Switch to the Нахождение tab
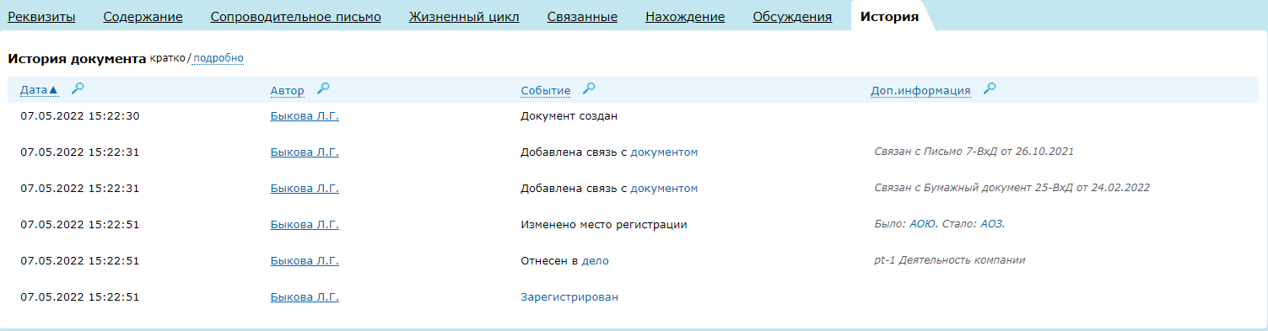This screenshot has width=1268, height=331. pyautogui.click(x=685, y=17)
